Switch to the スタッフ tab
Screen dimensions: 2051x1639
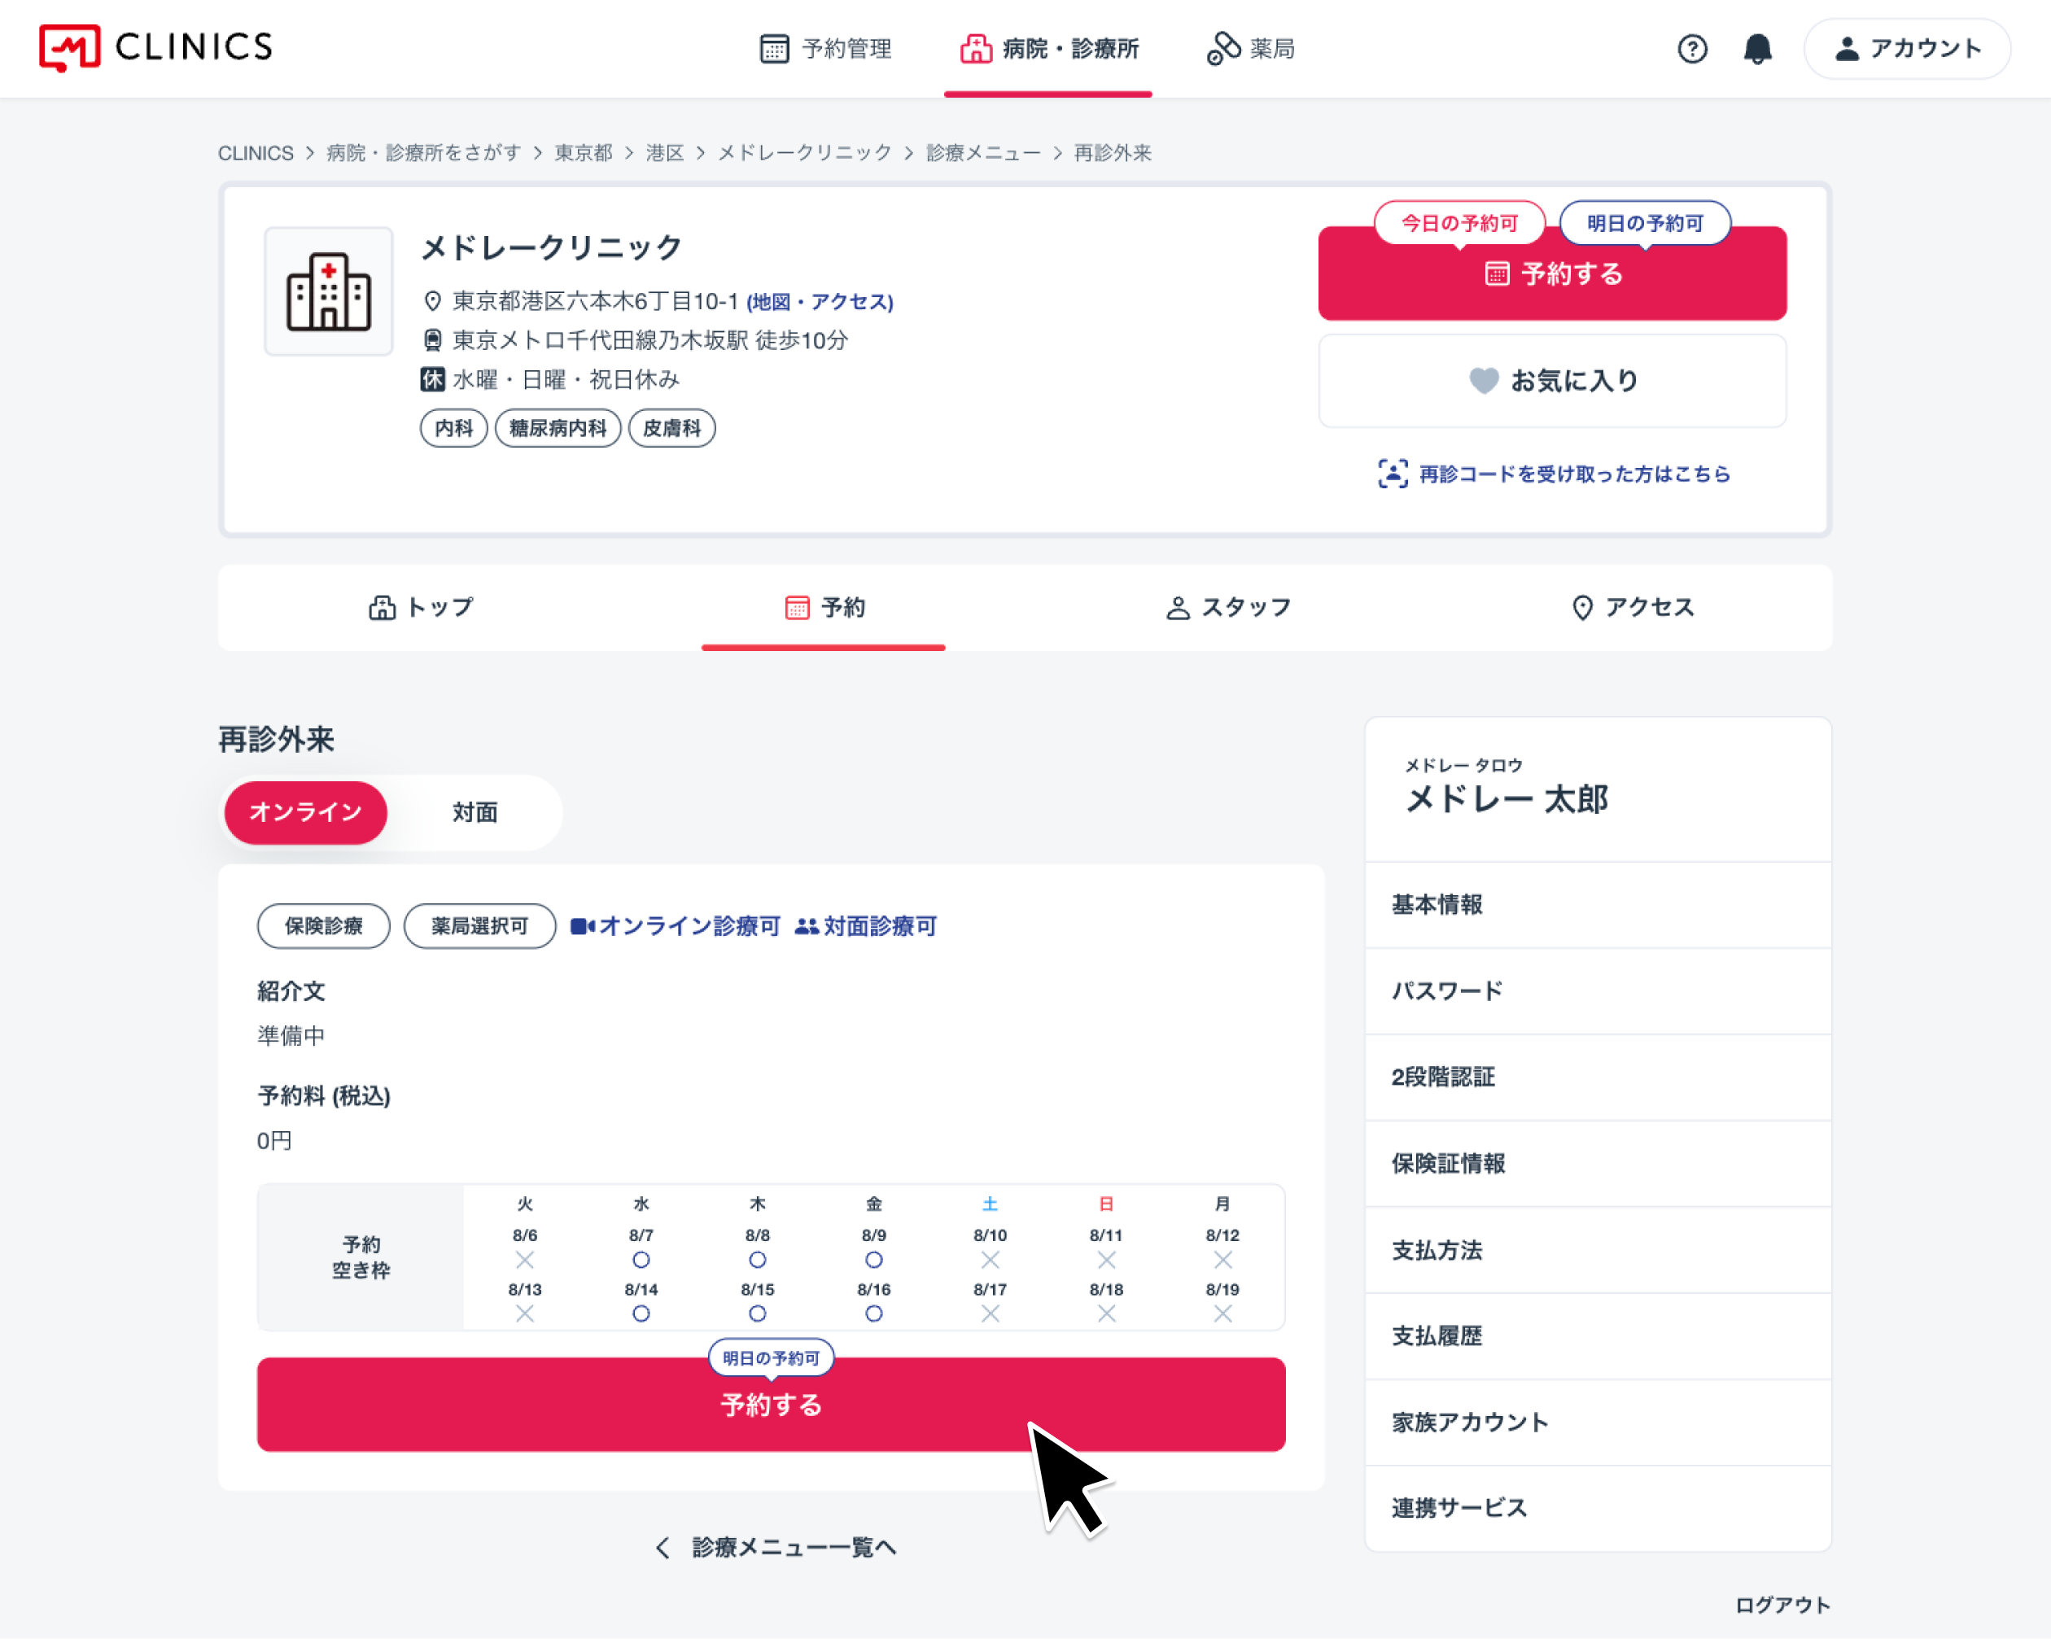coord(1228,608)
